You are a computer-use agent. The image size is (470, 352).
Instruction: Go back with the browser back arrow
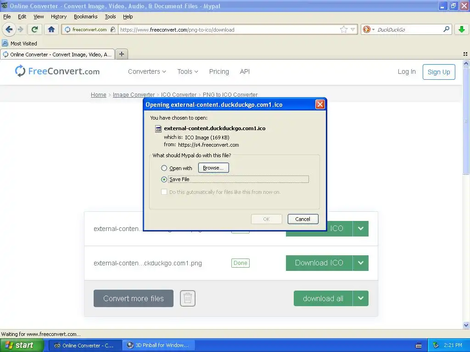[x=9, y=29]
